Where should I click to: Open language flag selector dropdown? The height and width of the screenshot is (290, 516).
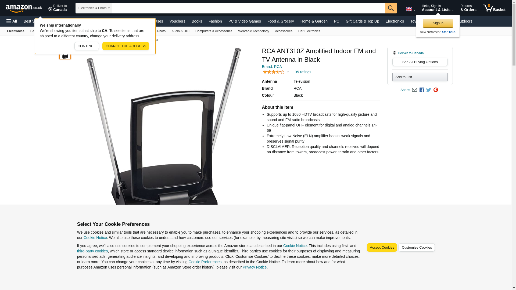coord(410,9)
